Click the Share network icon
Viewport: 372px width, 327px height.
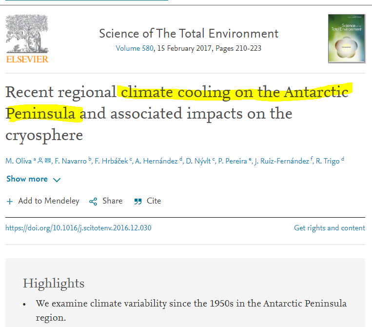(93, 201)
